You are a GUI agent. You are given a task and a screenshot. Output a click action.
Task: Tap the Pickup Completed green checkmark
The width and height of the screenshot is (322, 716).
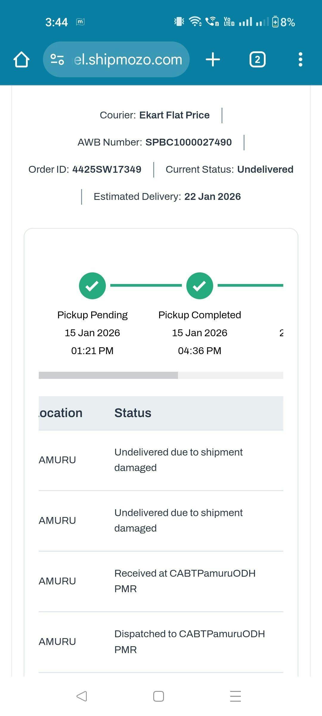click(199, 286)
